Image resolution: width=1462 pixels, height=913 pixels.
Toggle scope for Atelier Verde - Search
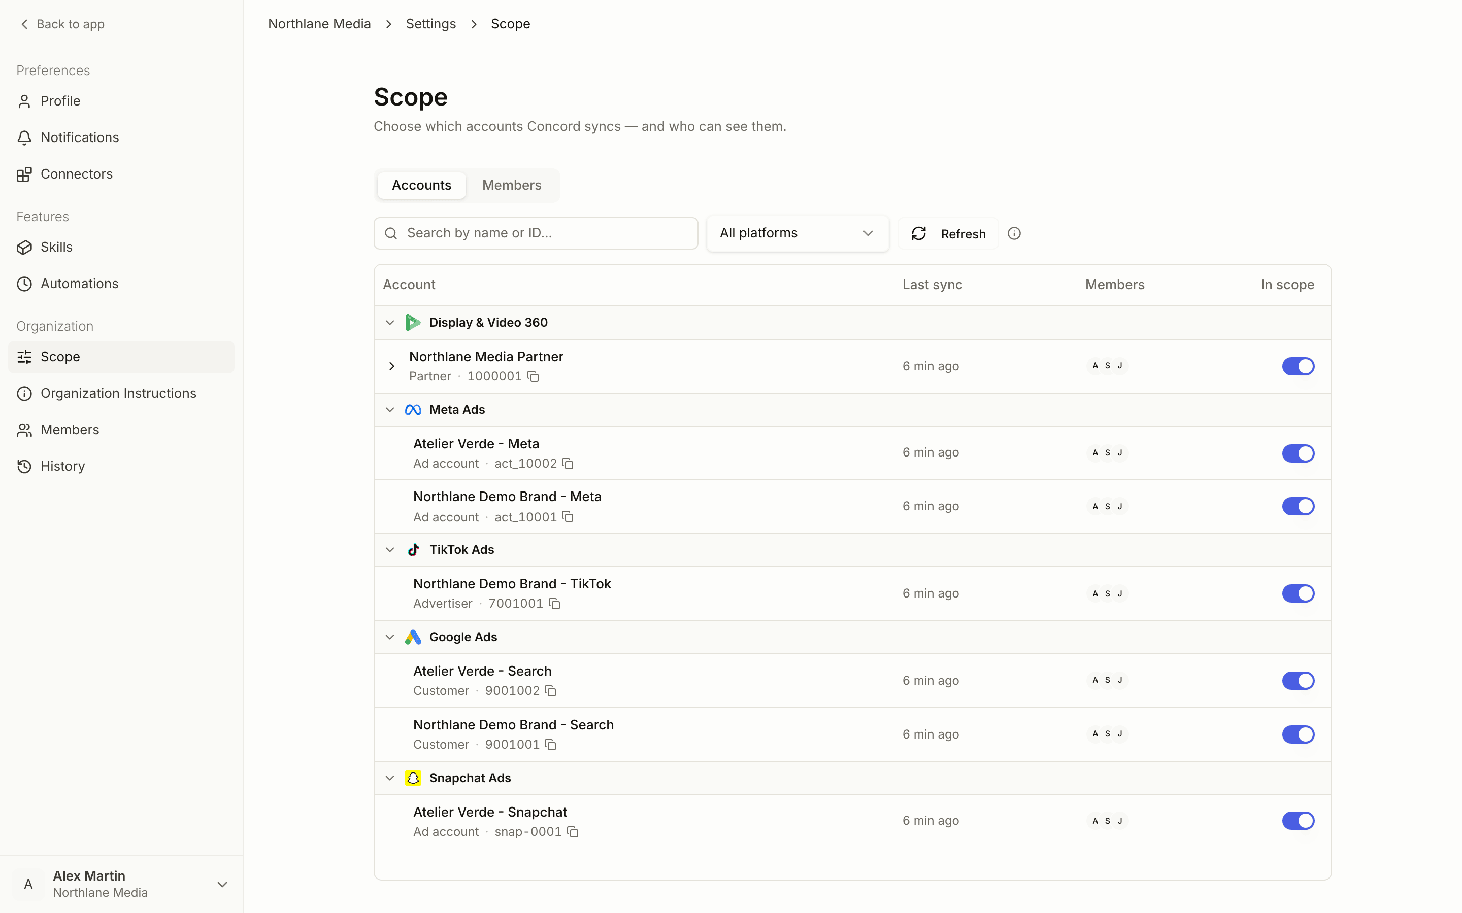(1298, 681)
